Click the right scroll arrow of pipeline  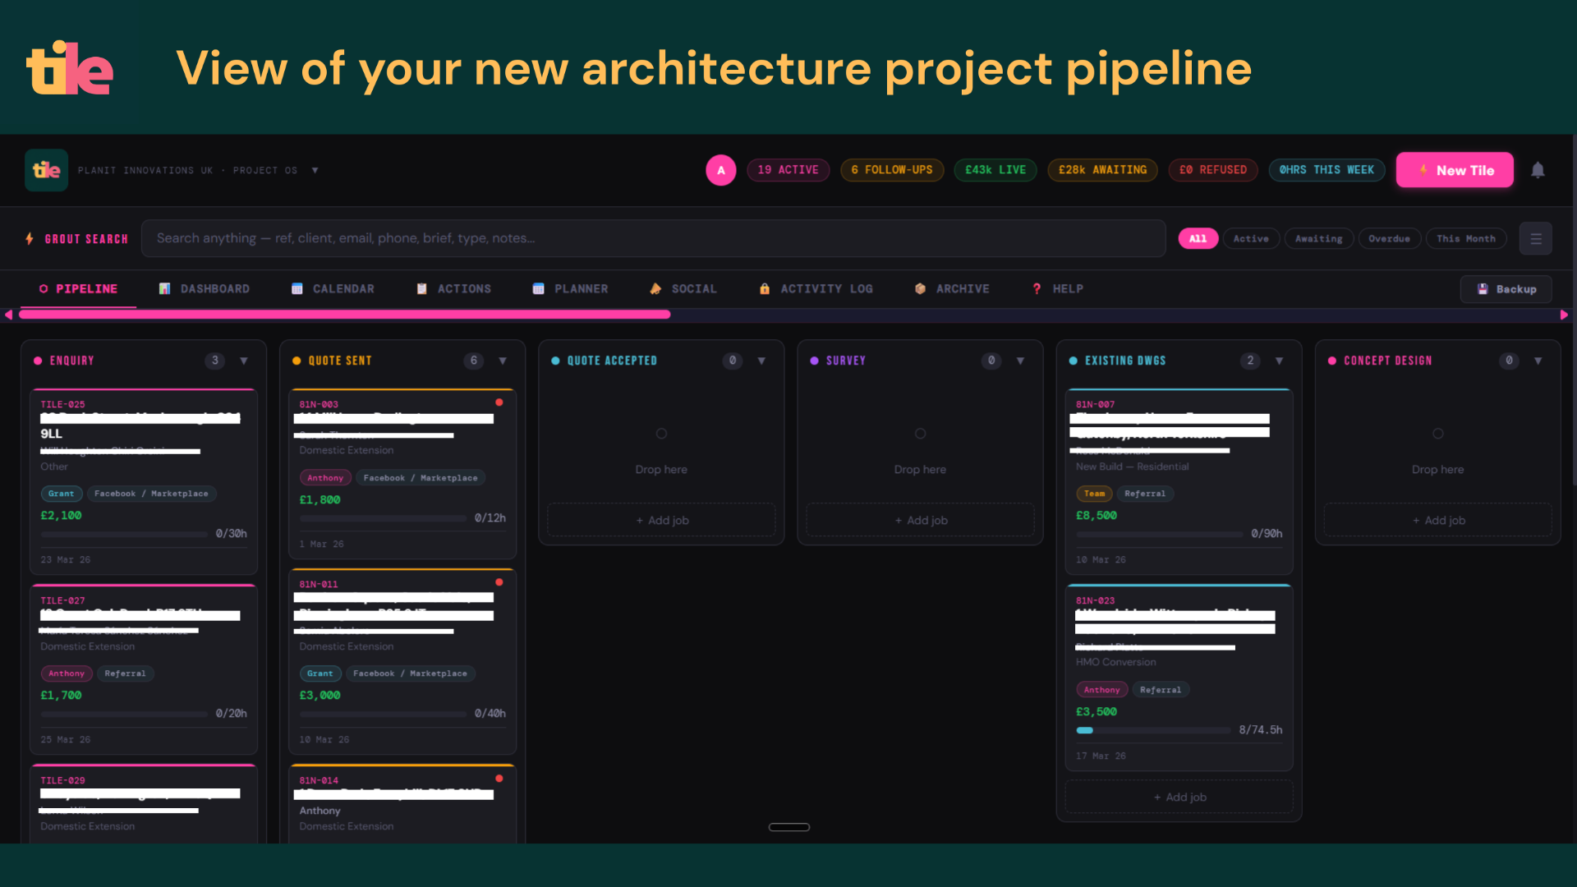pyautogui.click(x=1564, y=315)
